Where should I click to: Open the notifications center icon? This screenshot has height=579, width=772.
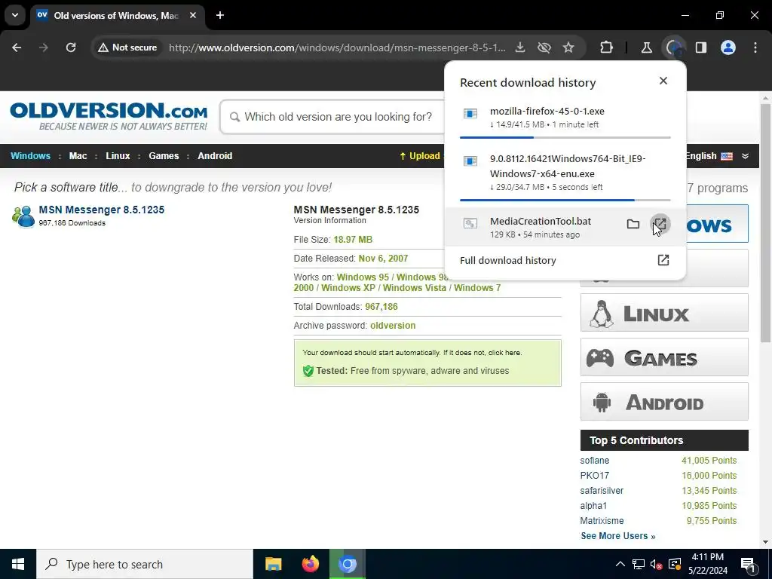click(748, 565)
